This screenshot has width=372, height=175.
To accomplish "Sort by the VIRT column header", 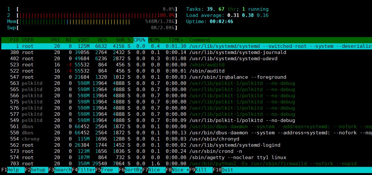I will (84, 40).
